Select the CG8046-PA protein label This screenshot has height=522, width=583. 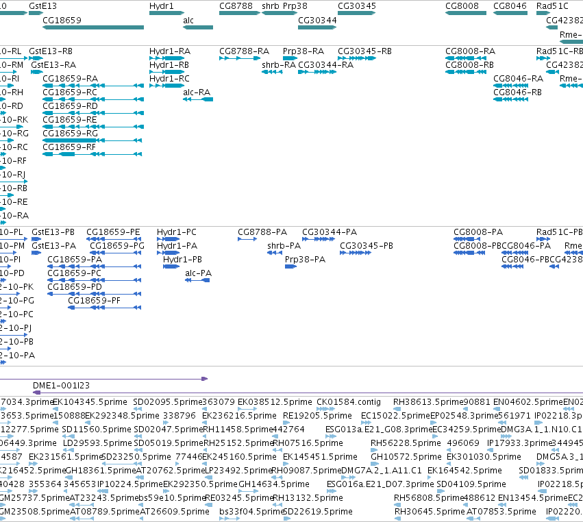[x=526, y=246]
